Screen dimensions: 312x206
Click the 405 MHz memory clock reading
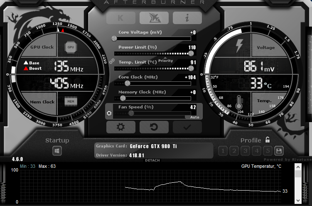point(66,83)
